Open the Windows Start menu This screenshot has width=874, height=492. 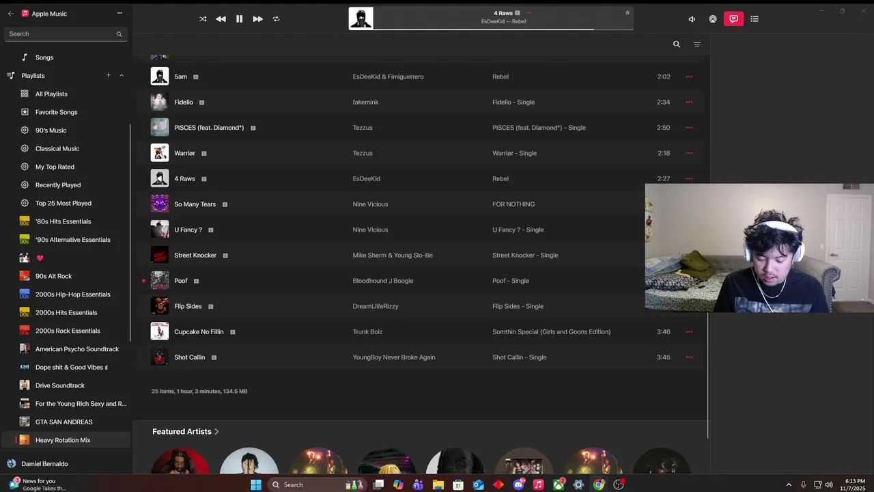(256, 484)
